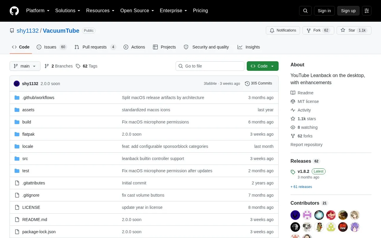Click the search magnifier icon
The width and height of the screenshot is (381, 238).
pyautogui.click(x=305, y=11)
